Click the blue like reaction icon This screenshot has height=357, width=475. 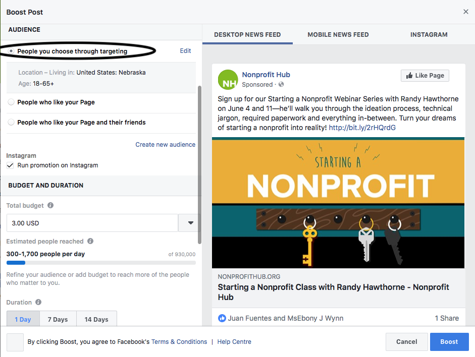(x=222, y=318)
